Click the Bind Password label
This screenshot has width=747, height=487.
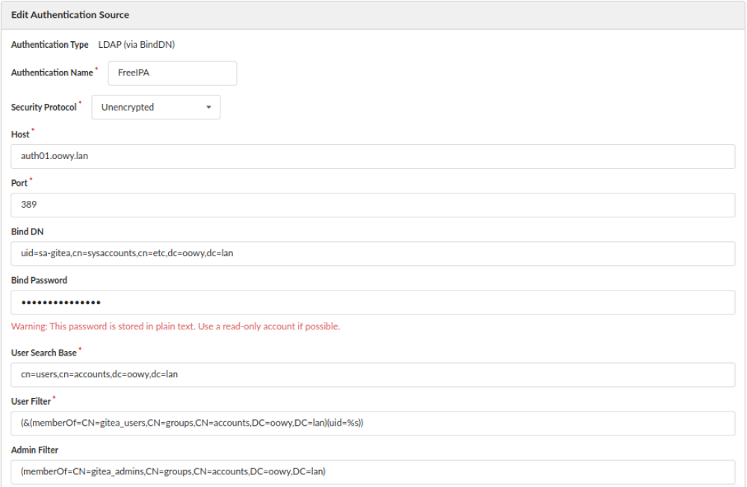tap(39, 281)
